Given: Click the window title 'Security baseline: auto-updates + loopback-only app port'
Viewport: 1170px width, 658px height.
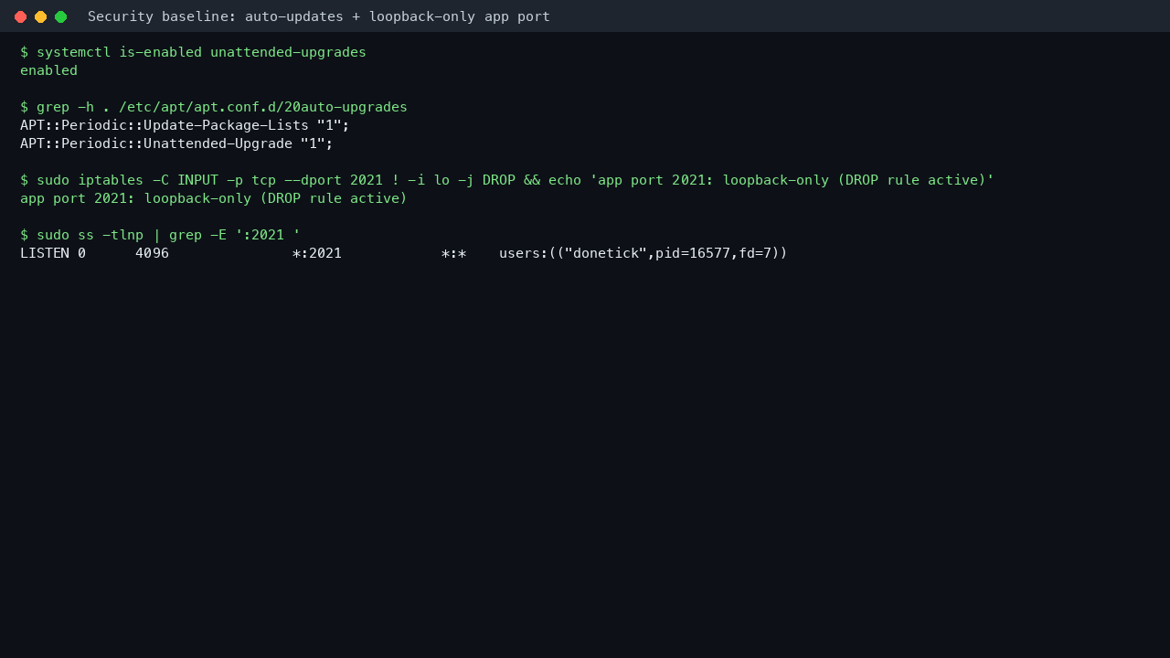Looking at the screenshot, I should (319, 16).
